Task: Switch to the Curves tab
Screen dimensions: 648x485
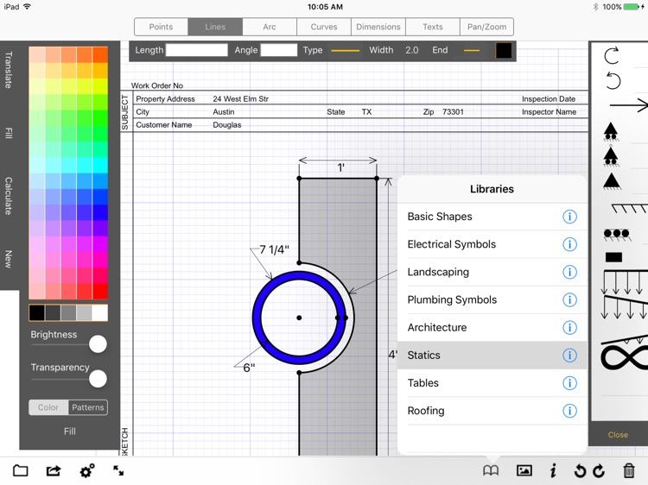Action: [x=324, y=27]
